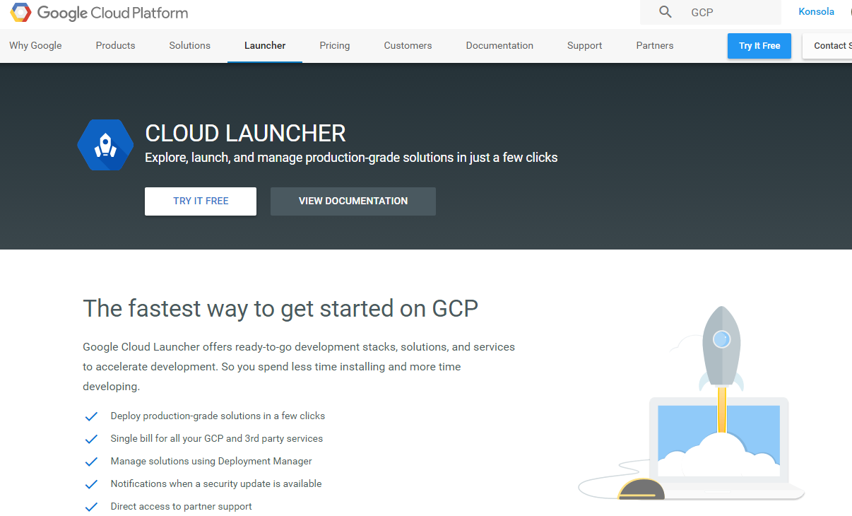This screenshot has height=516, width=852.
Task: Open the Why Google menu
Action: 35,45
